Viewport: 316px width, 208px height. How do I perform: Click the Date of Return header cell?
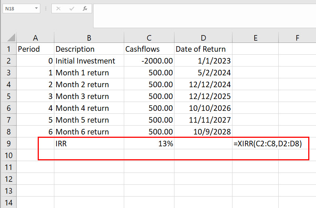click(x=203, y=49)
